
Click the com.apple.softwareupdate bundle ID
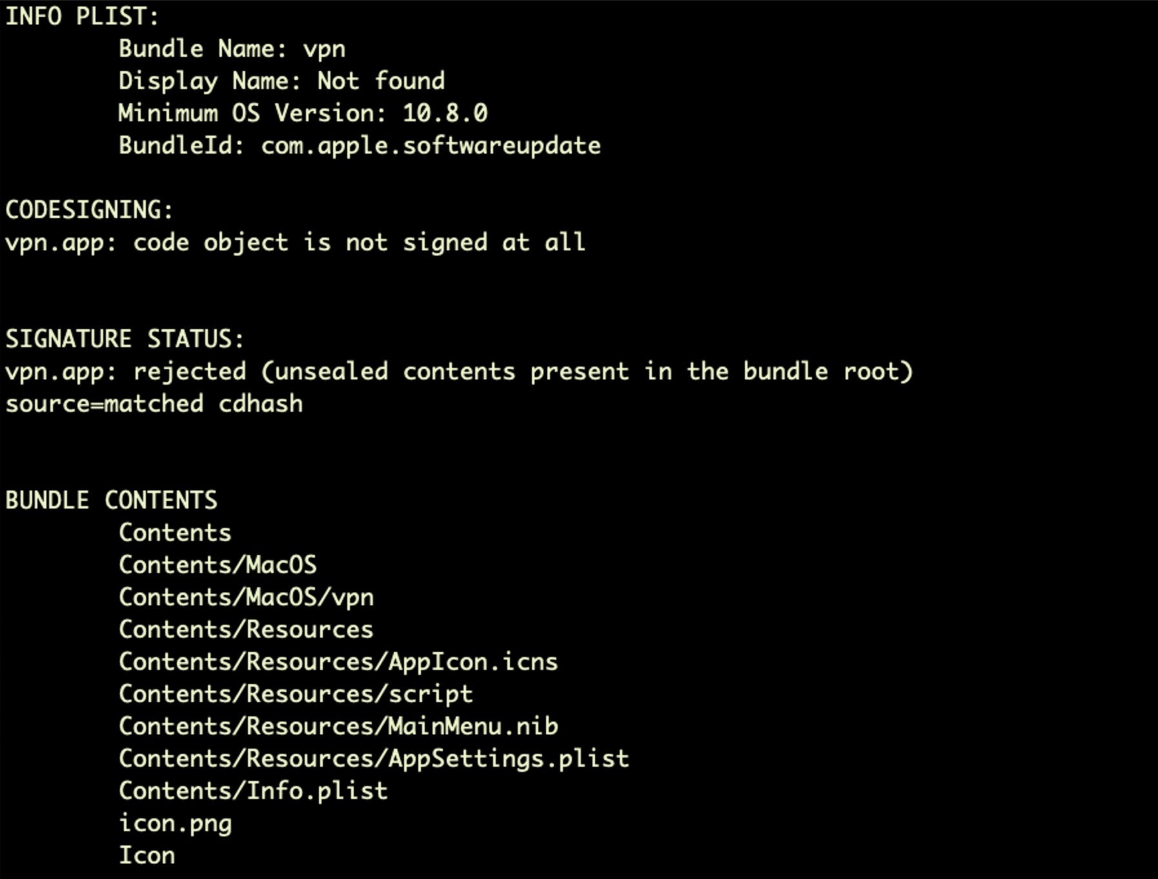(x=431, y=146)
